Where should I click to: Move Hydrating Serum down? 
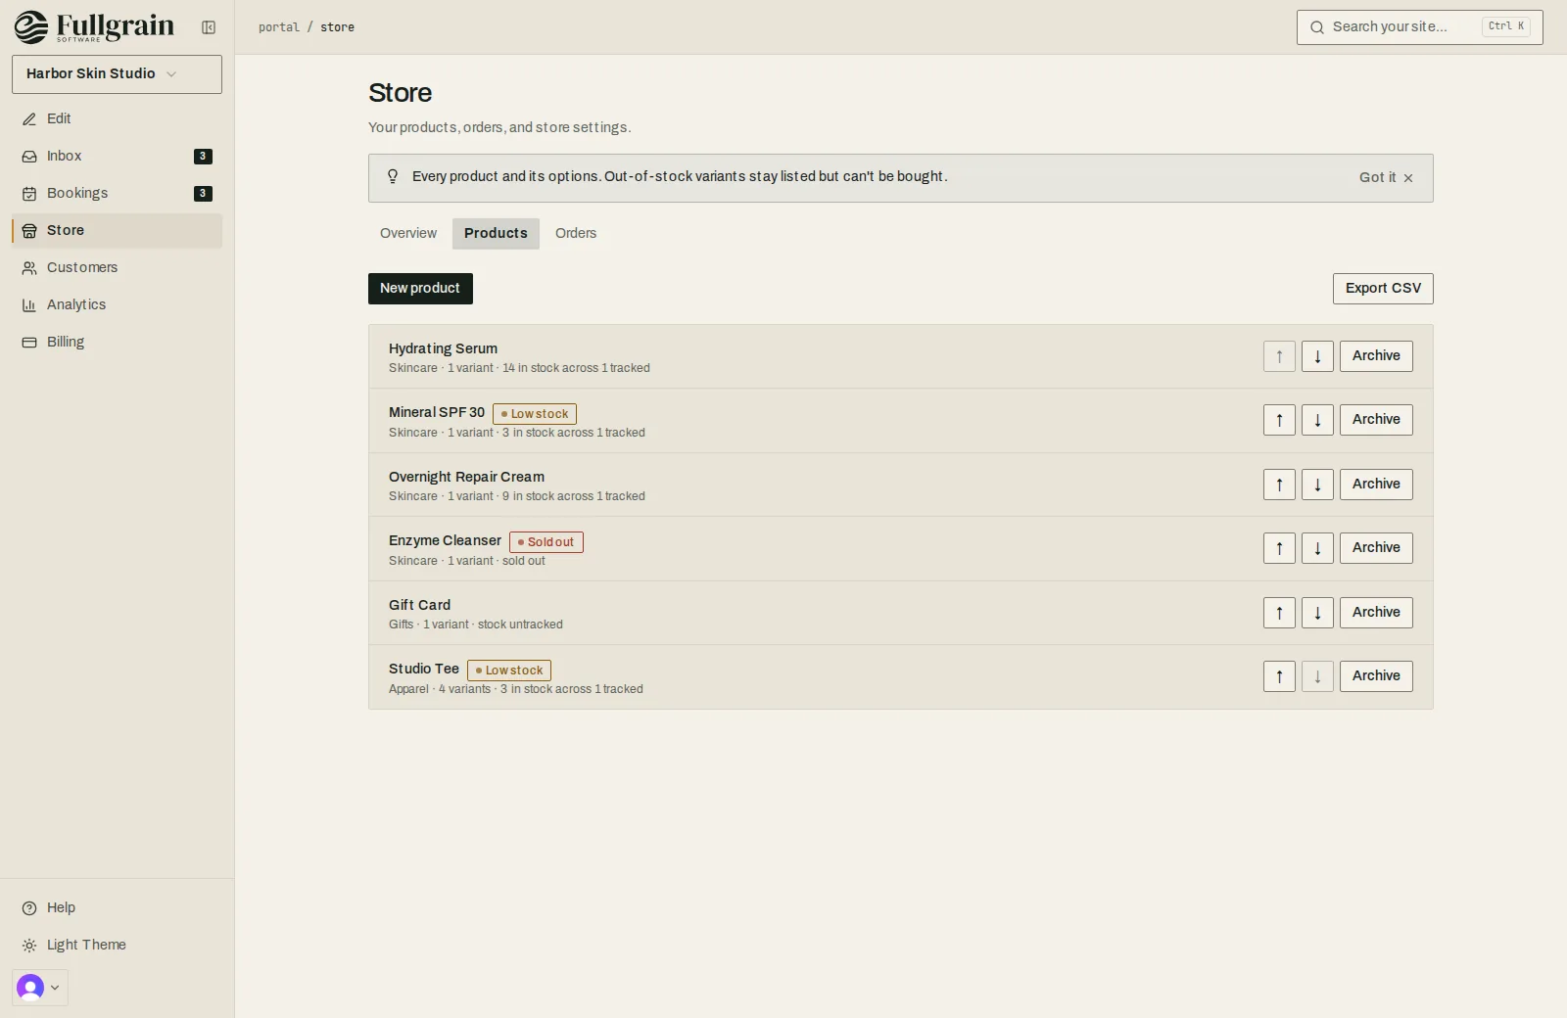pos(1317,356)
